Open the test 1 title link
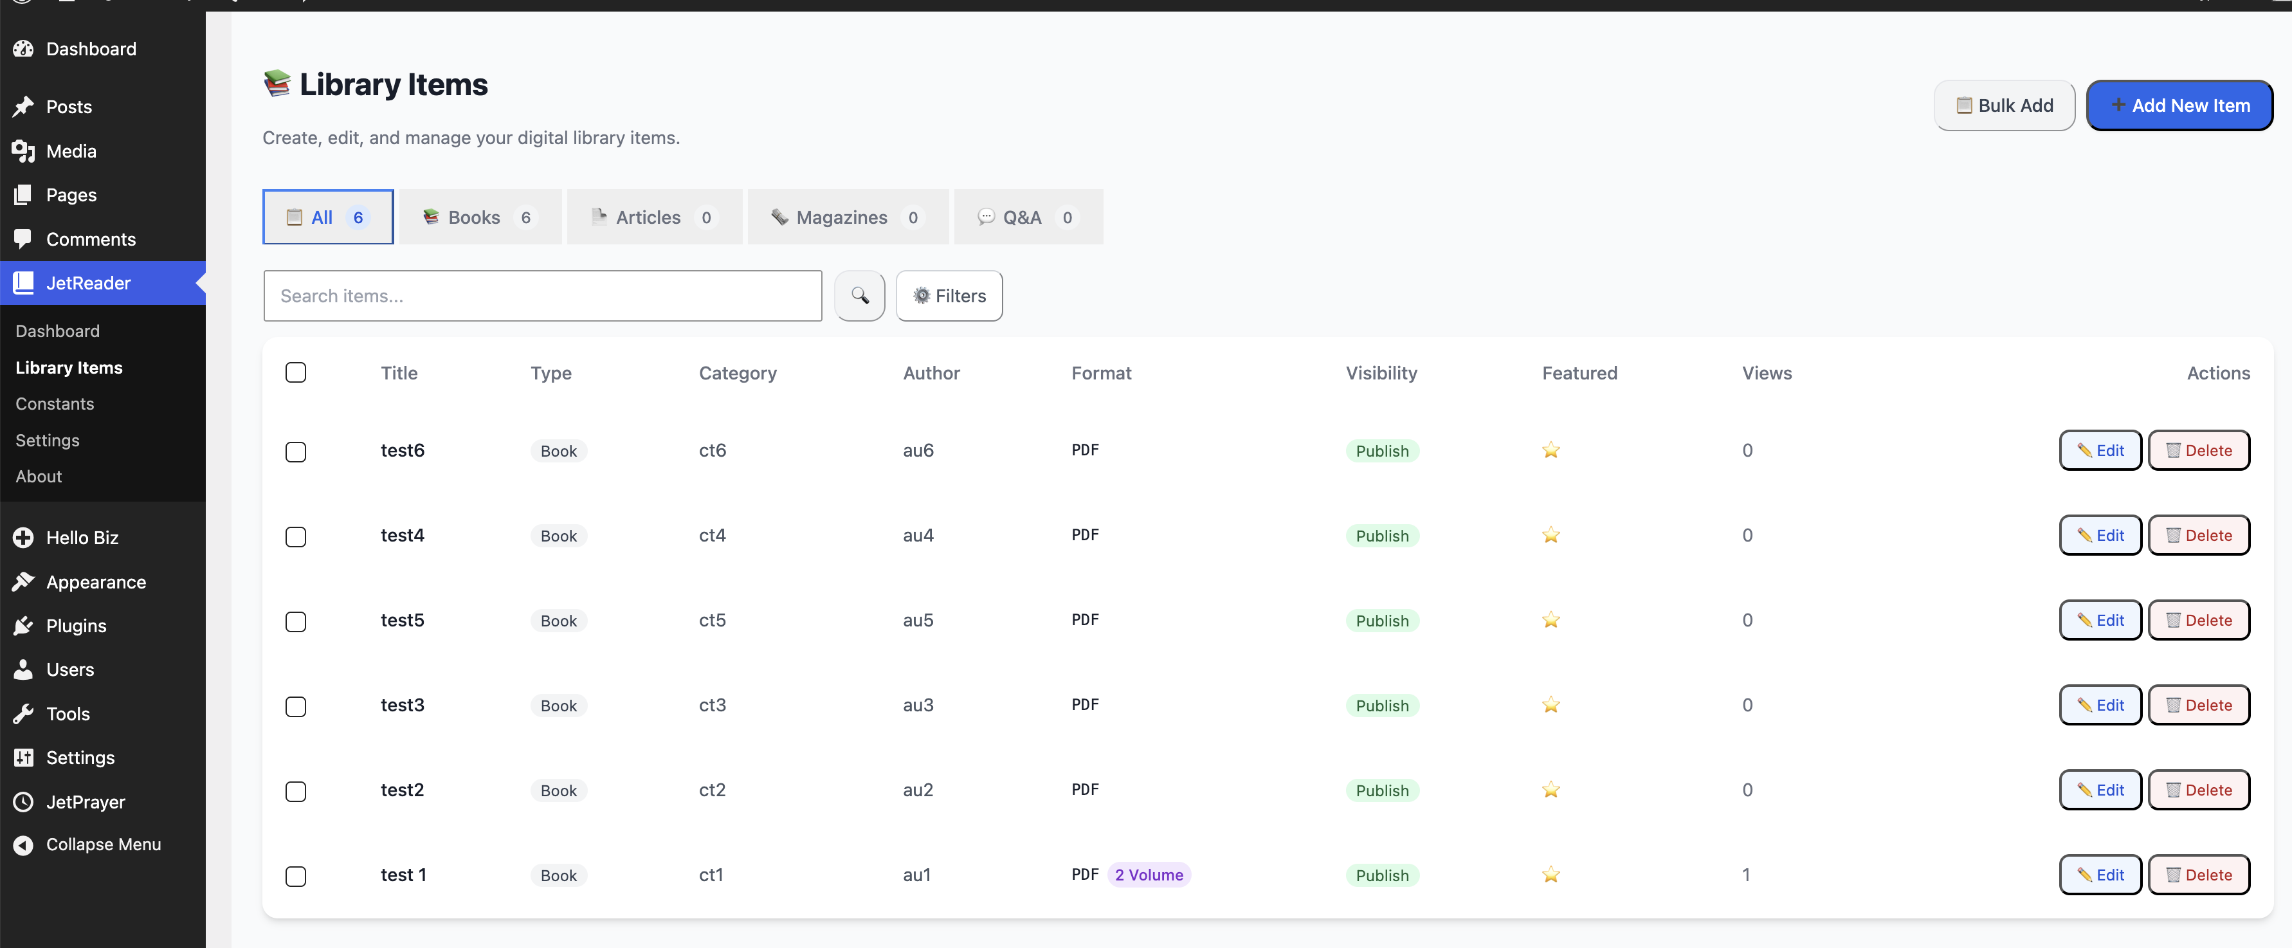The height and width of the screenshot is (948, 2292). pos(403,875)
